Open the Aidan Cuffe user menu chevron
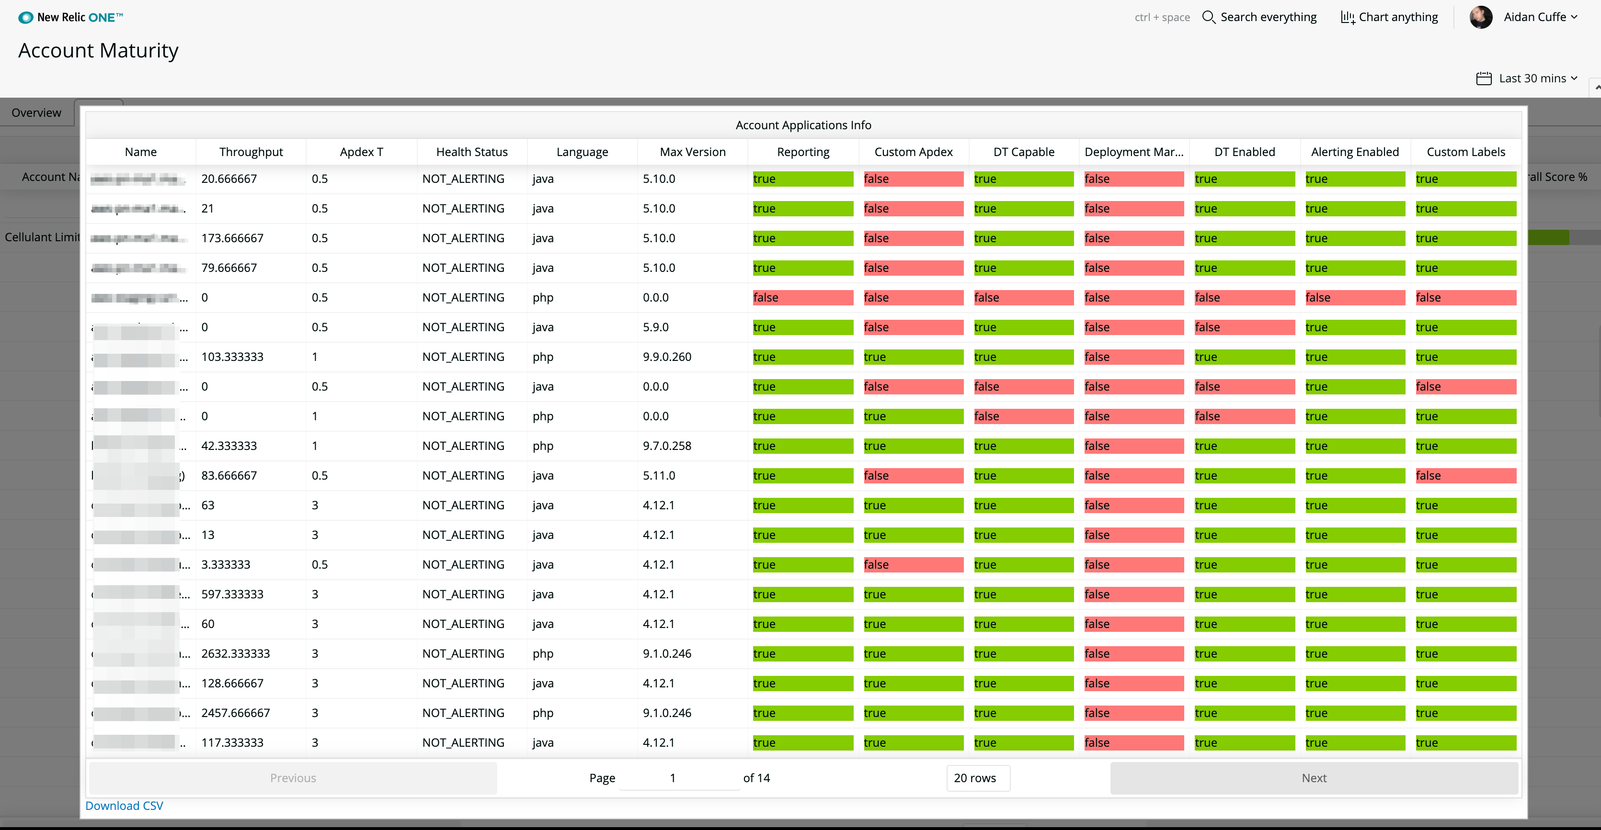Image resolution: width=1601 pixels, height=830 pixels. [x=1574, y=17]
